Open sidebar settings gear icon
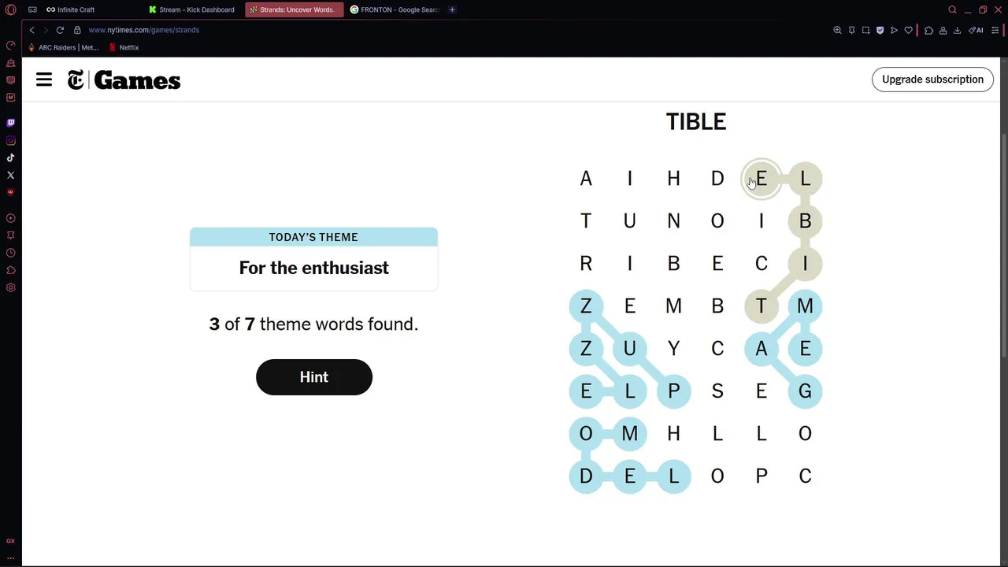This screenshot has width=1008, height=567. tap(10, 287)
